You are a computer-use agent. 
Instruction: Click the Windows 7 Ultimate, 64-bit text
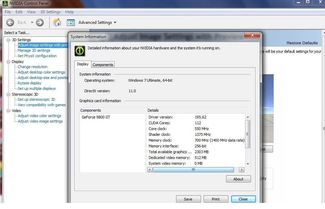point(150,80)
